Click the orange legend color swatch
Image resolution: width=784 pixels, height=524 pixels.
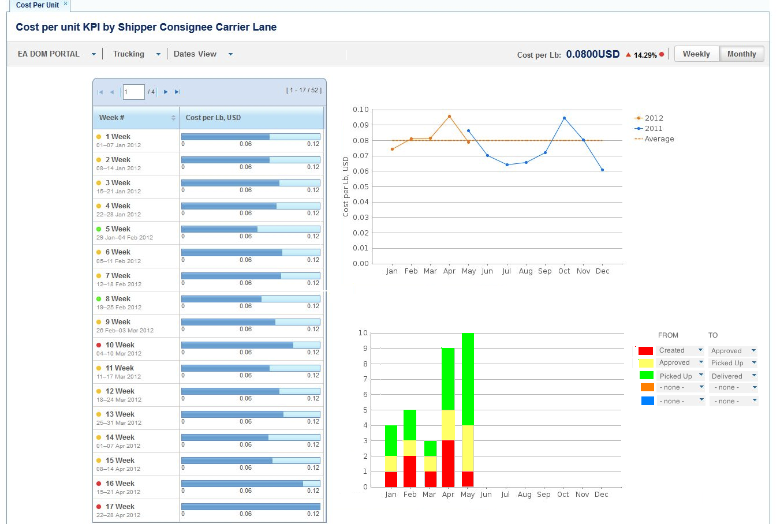point(647,387)
